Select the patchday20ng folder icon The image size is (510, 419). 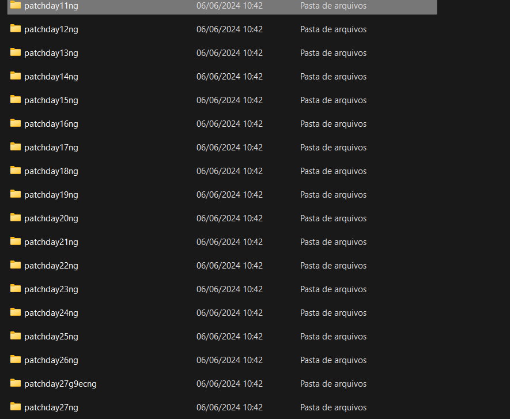16,218
